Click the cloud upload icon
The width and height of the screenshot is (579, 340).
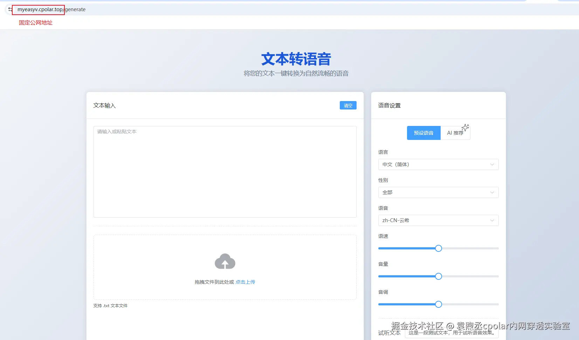point(225,261)
